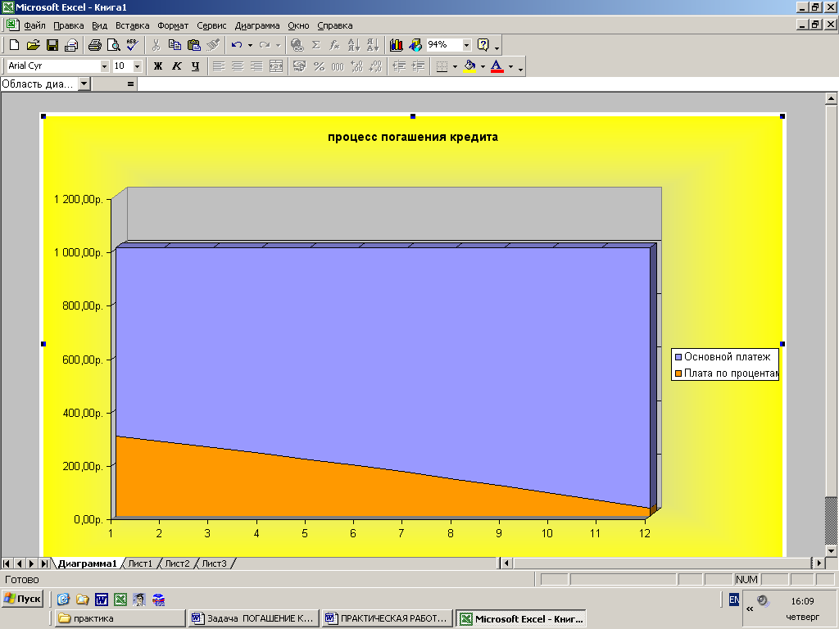Click the Format Painter brush icon
The width and height of the screenshot is (839, 629).
[213, 46]
